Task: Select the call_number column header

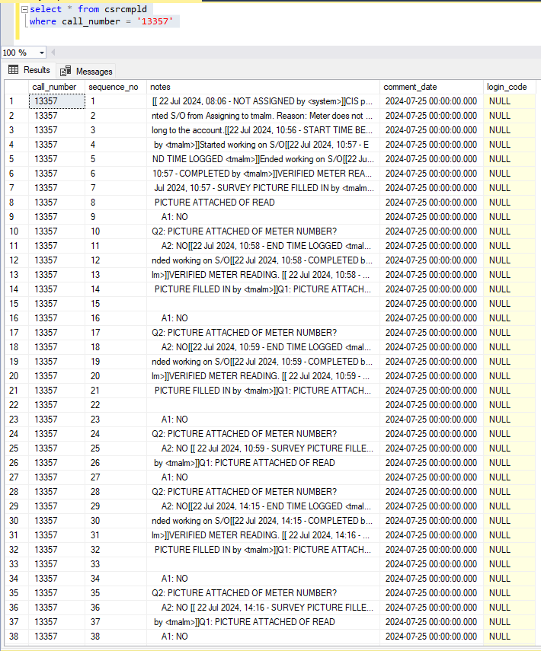Action: pyautogui.click(x=54, y=88)
